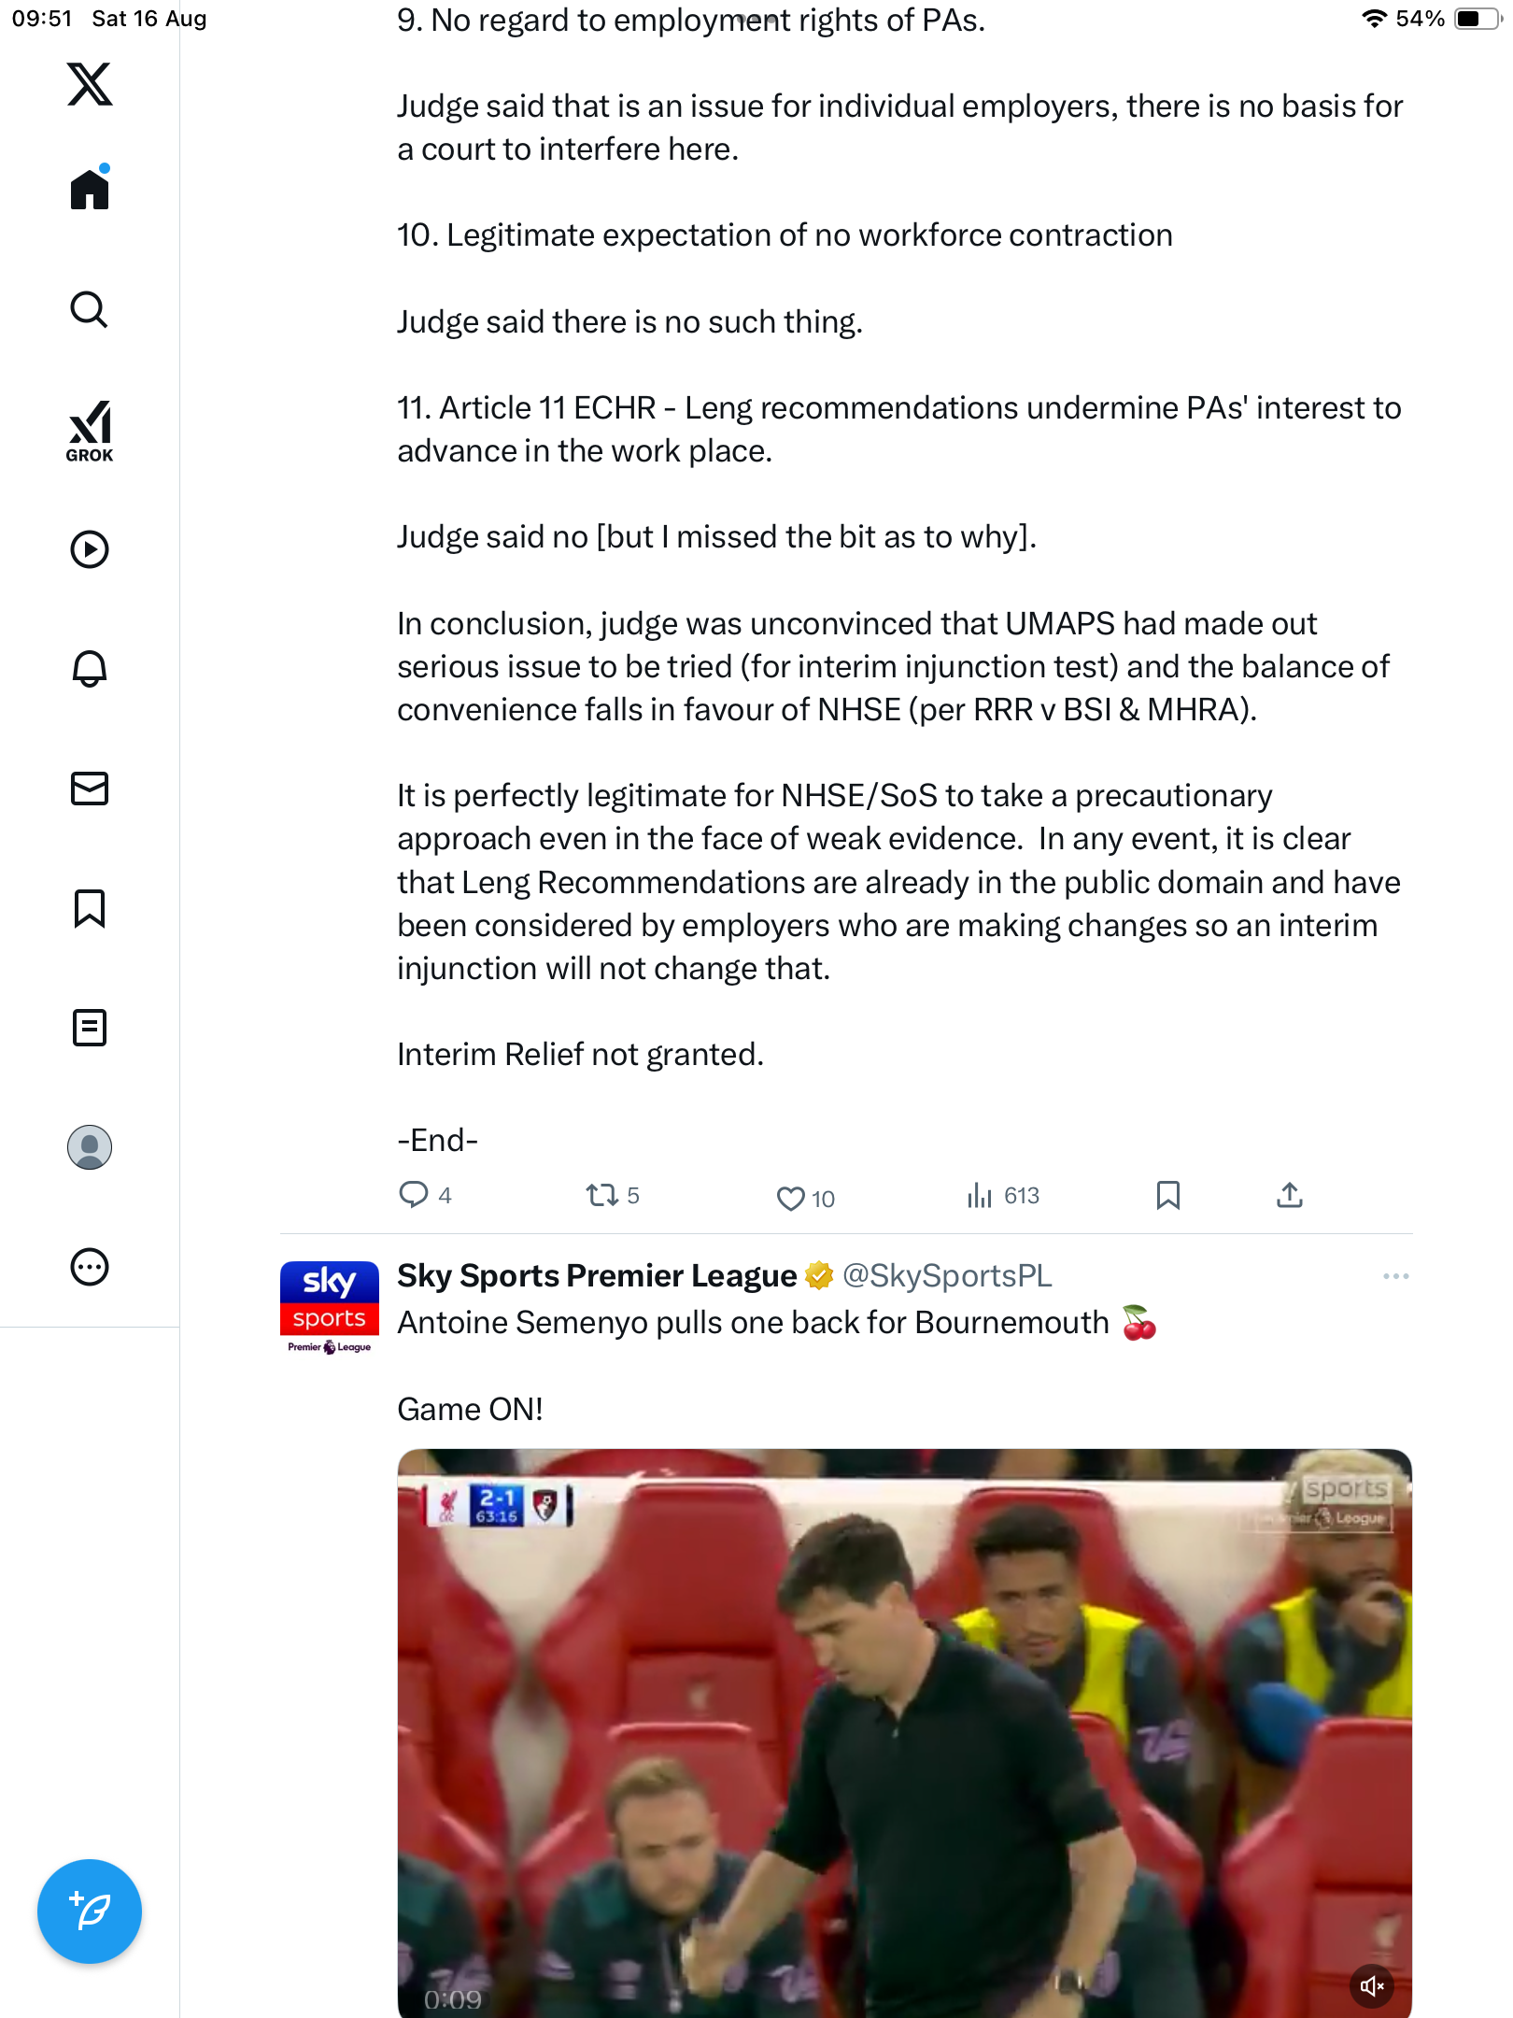Screen dimensions: 1513x2018
Task: Bookmark the Interim Relief post
Action: [1167, 1195]
